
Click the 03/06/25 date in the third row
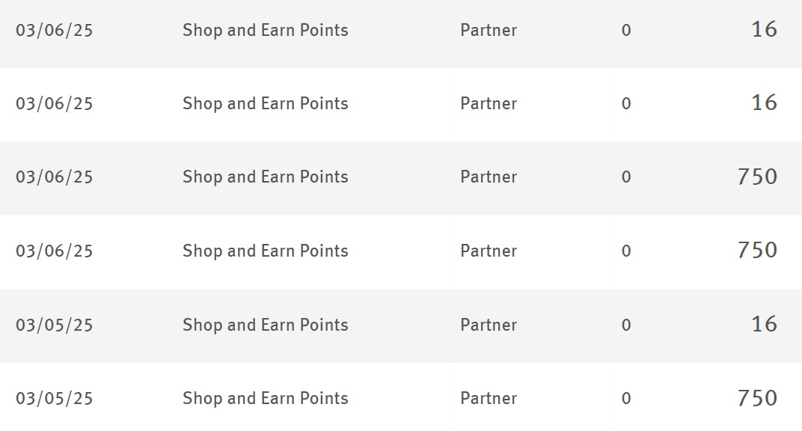pyautogui.click(x=55, y=177)
